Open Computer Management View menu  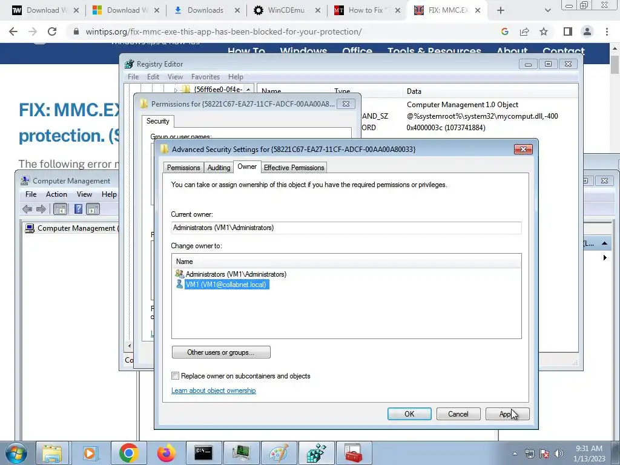[84, 194]
